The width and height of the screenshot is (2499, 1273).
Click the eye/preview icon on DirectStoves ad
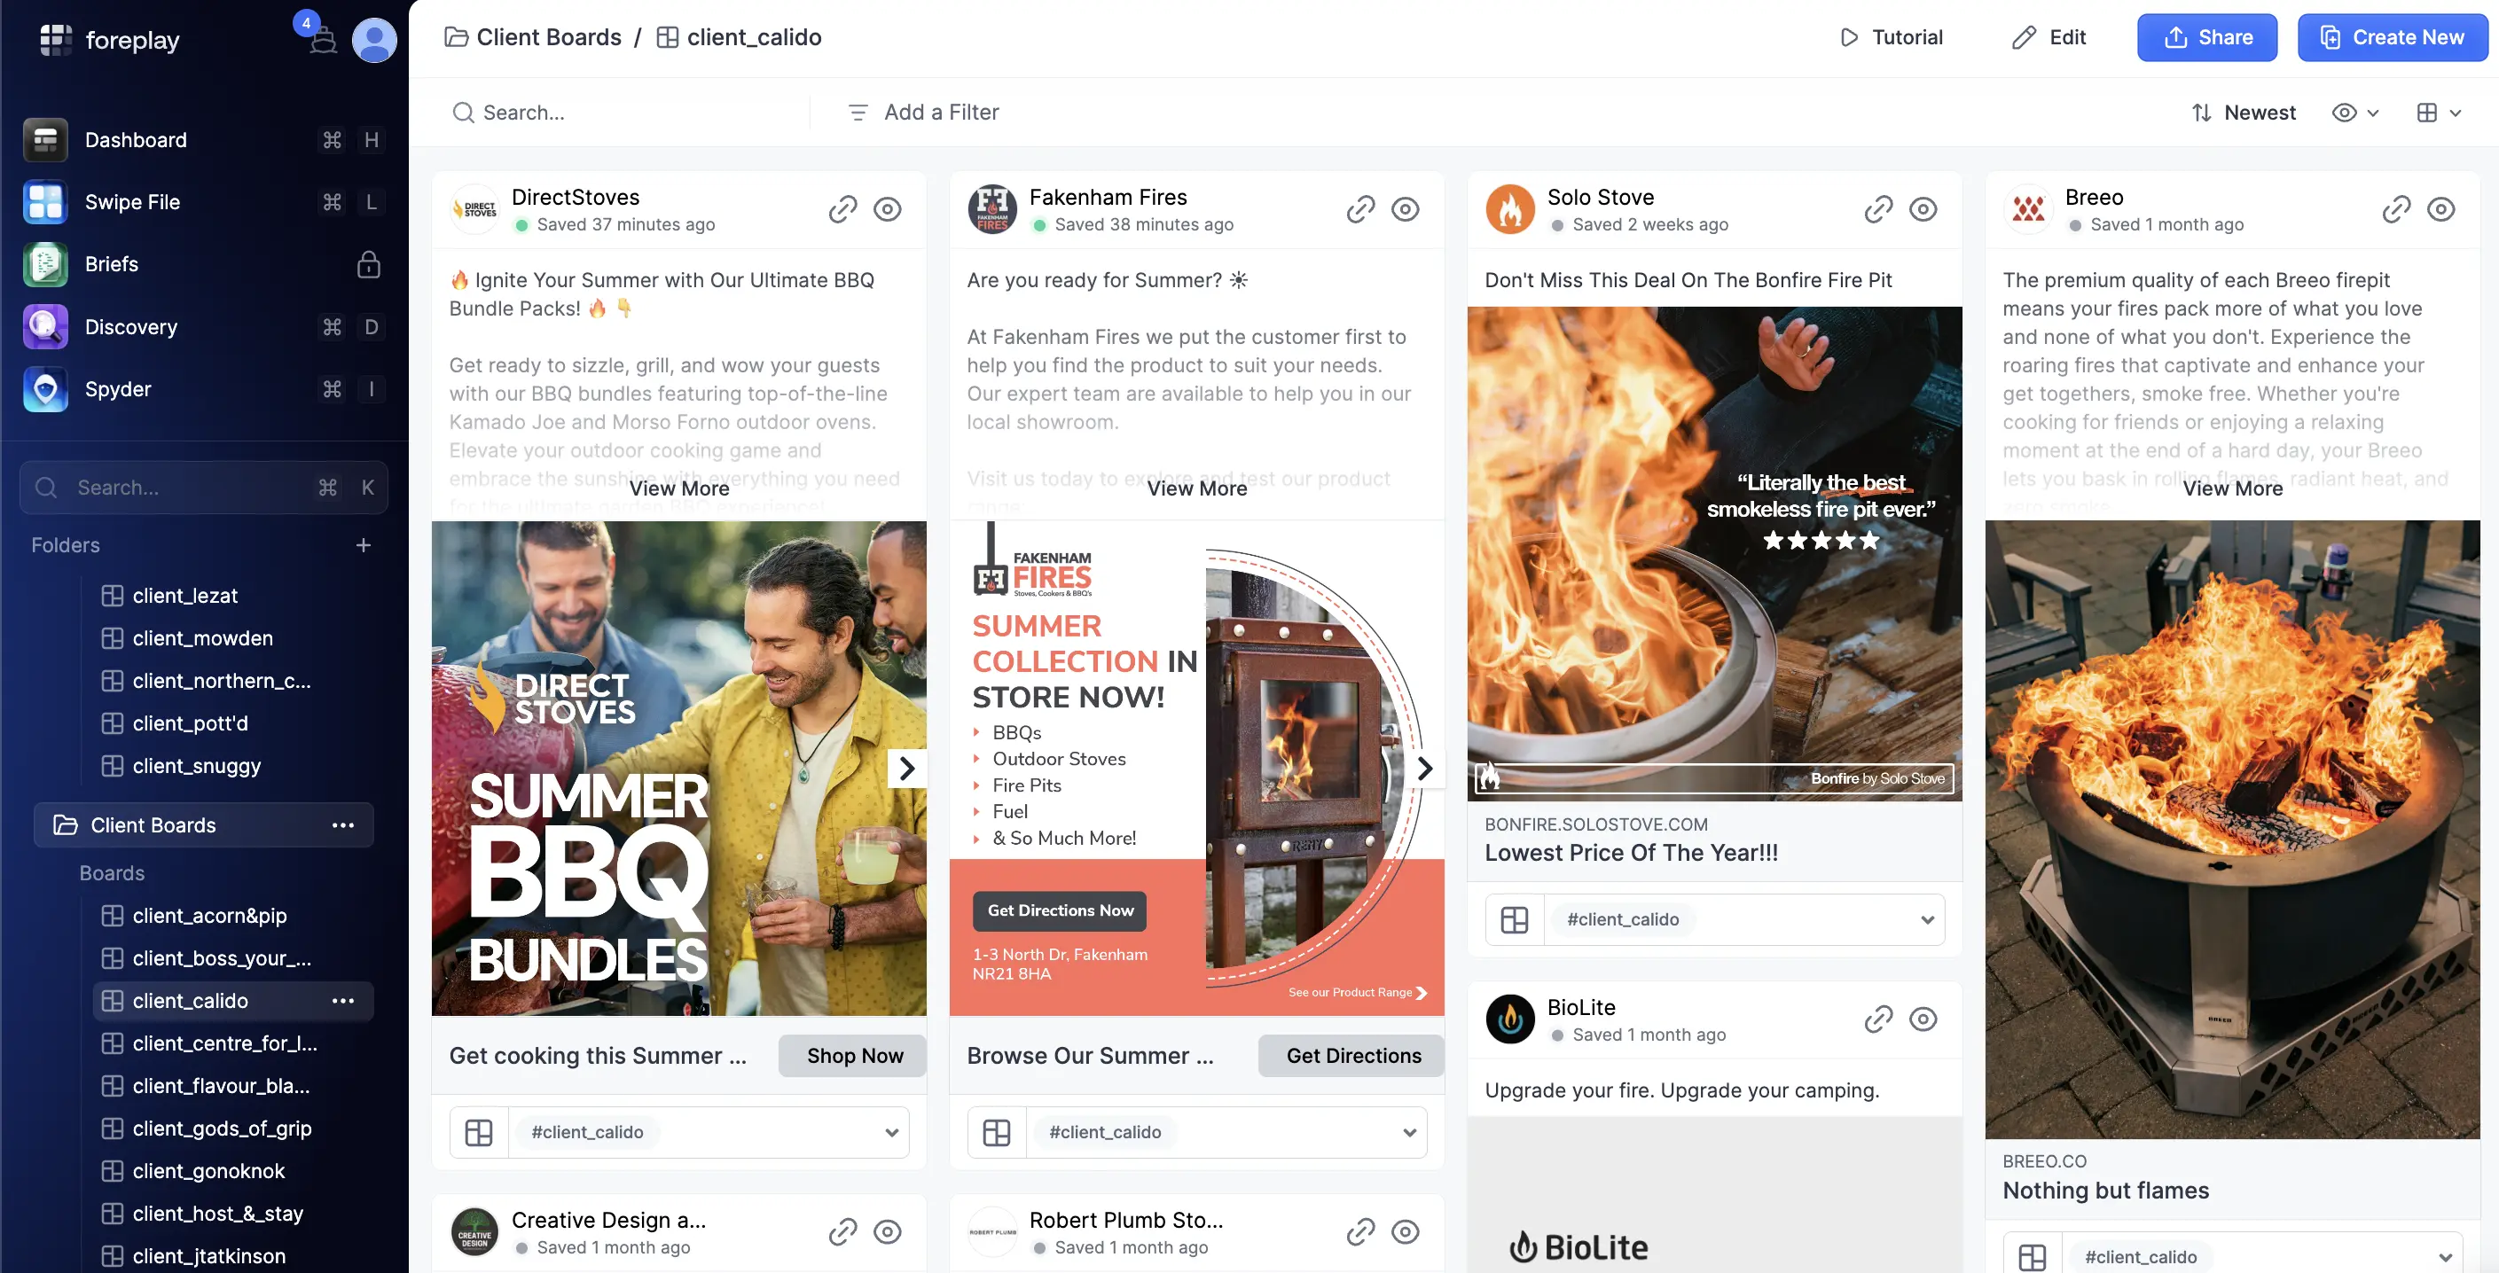889,207
